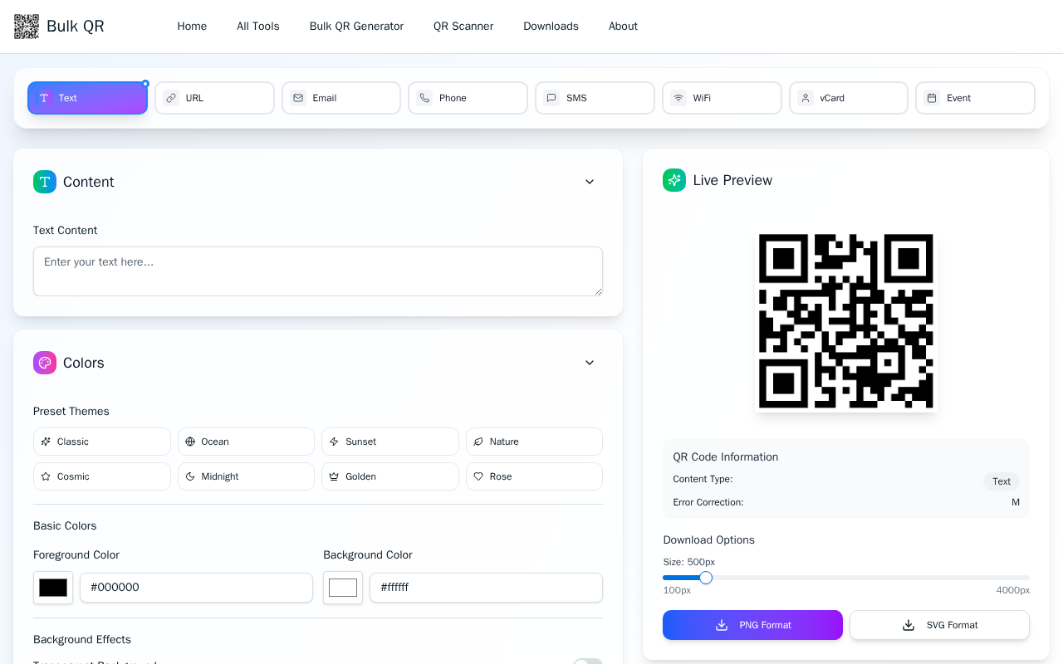Choose the SMS QR type
Screen dimensions: 1063x664
tap(595, 98)
